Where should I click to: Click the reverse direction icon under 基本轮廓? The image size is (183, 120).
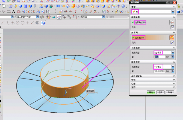pyautogui.click(x=172, y=27)
